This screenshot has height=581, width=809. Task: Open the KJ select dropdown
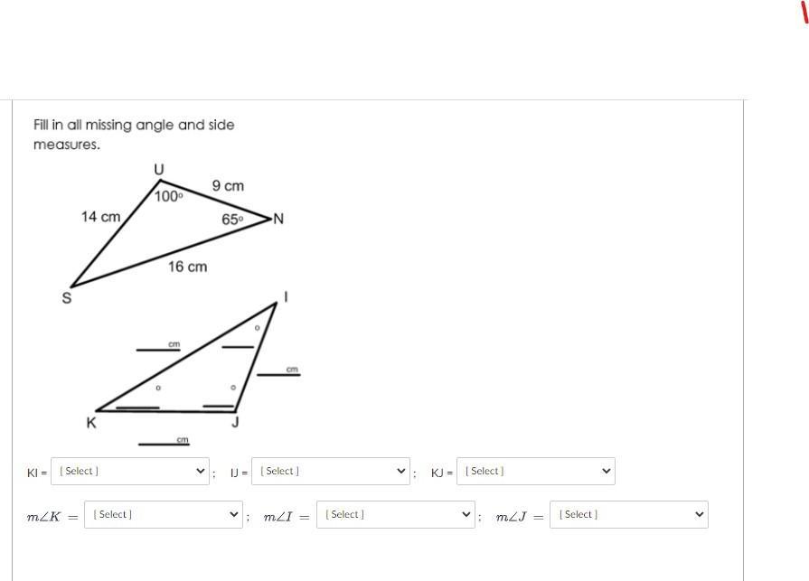(x=535, y=471)
